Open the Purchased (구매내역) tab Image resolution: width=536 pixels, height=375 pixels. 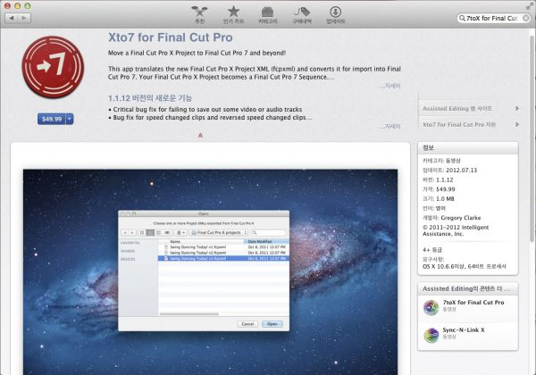302,15
